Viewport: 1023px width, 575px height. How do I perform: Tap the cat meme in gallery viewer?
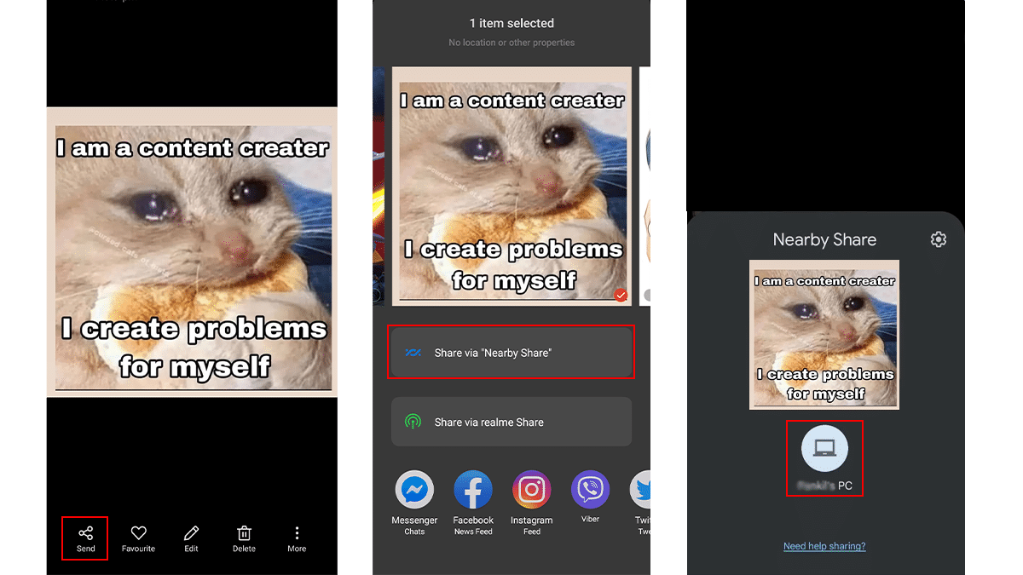pos(193,252)
